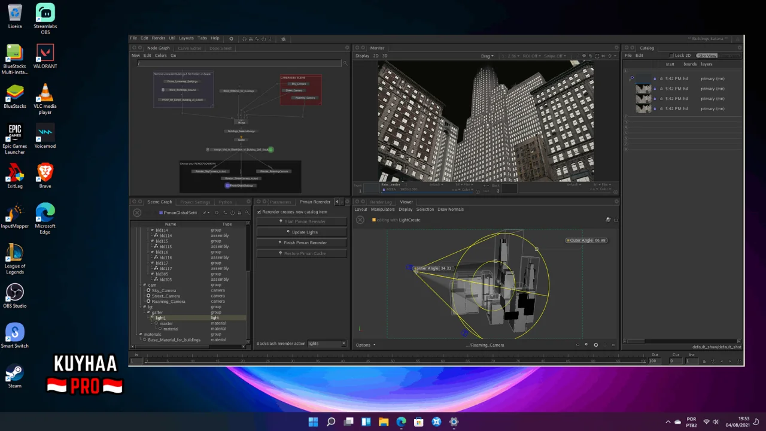Click the search magnifier in Node Graph
This screenshot has width=766, height=431.
coord(345,63)
